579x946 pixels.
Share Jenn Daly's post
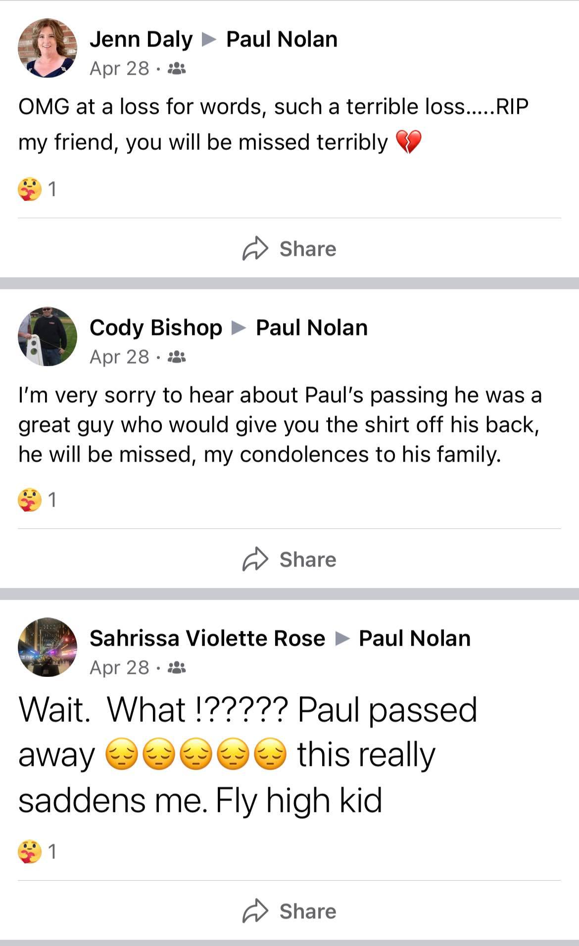click(x=289, y=248)
